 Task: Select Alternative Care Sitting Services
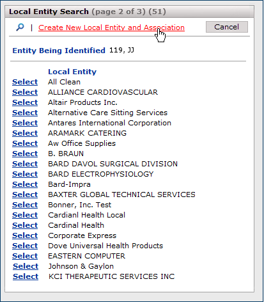25,113
